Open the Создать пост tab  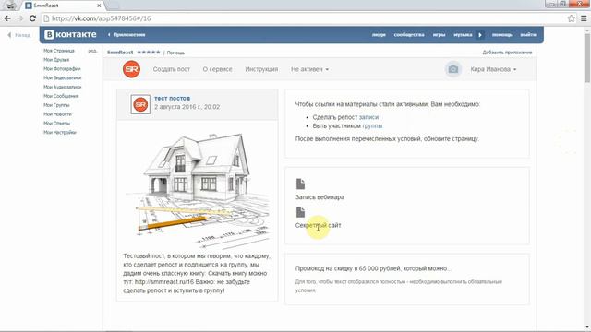click(x=172, y=69)
